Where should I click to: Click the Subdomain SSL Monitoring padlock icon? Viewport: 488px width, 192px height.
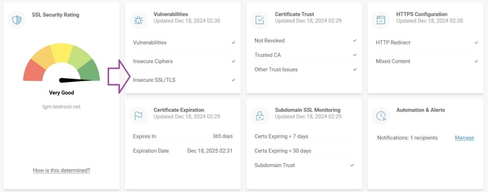pos(260,116)
